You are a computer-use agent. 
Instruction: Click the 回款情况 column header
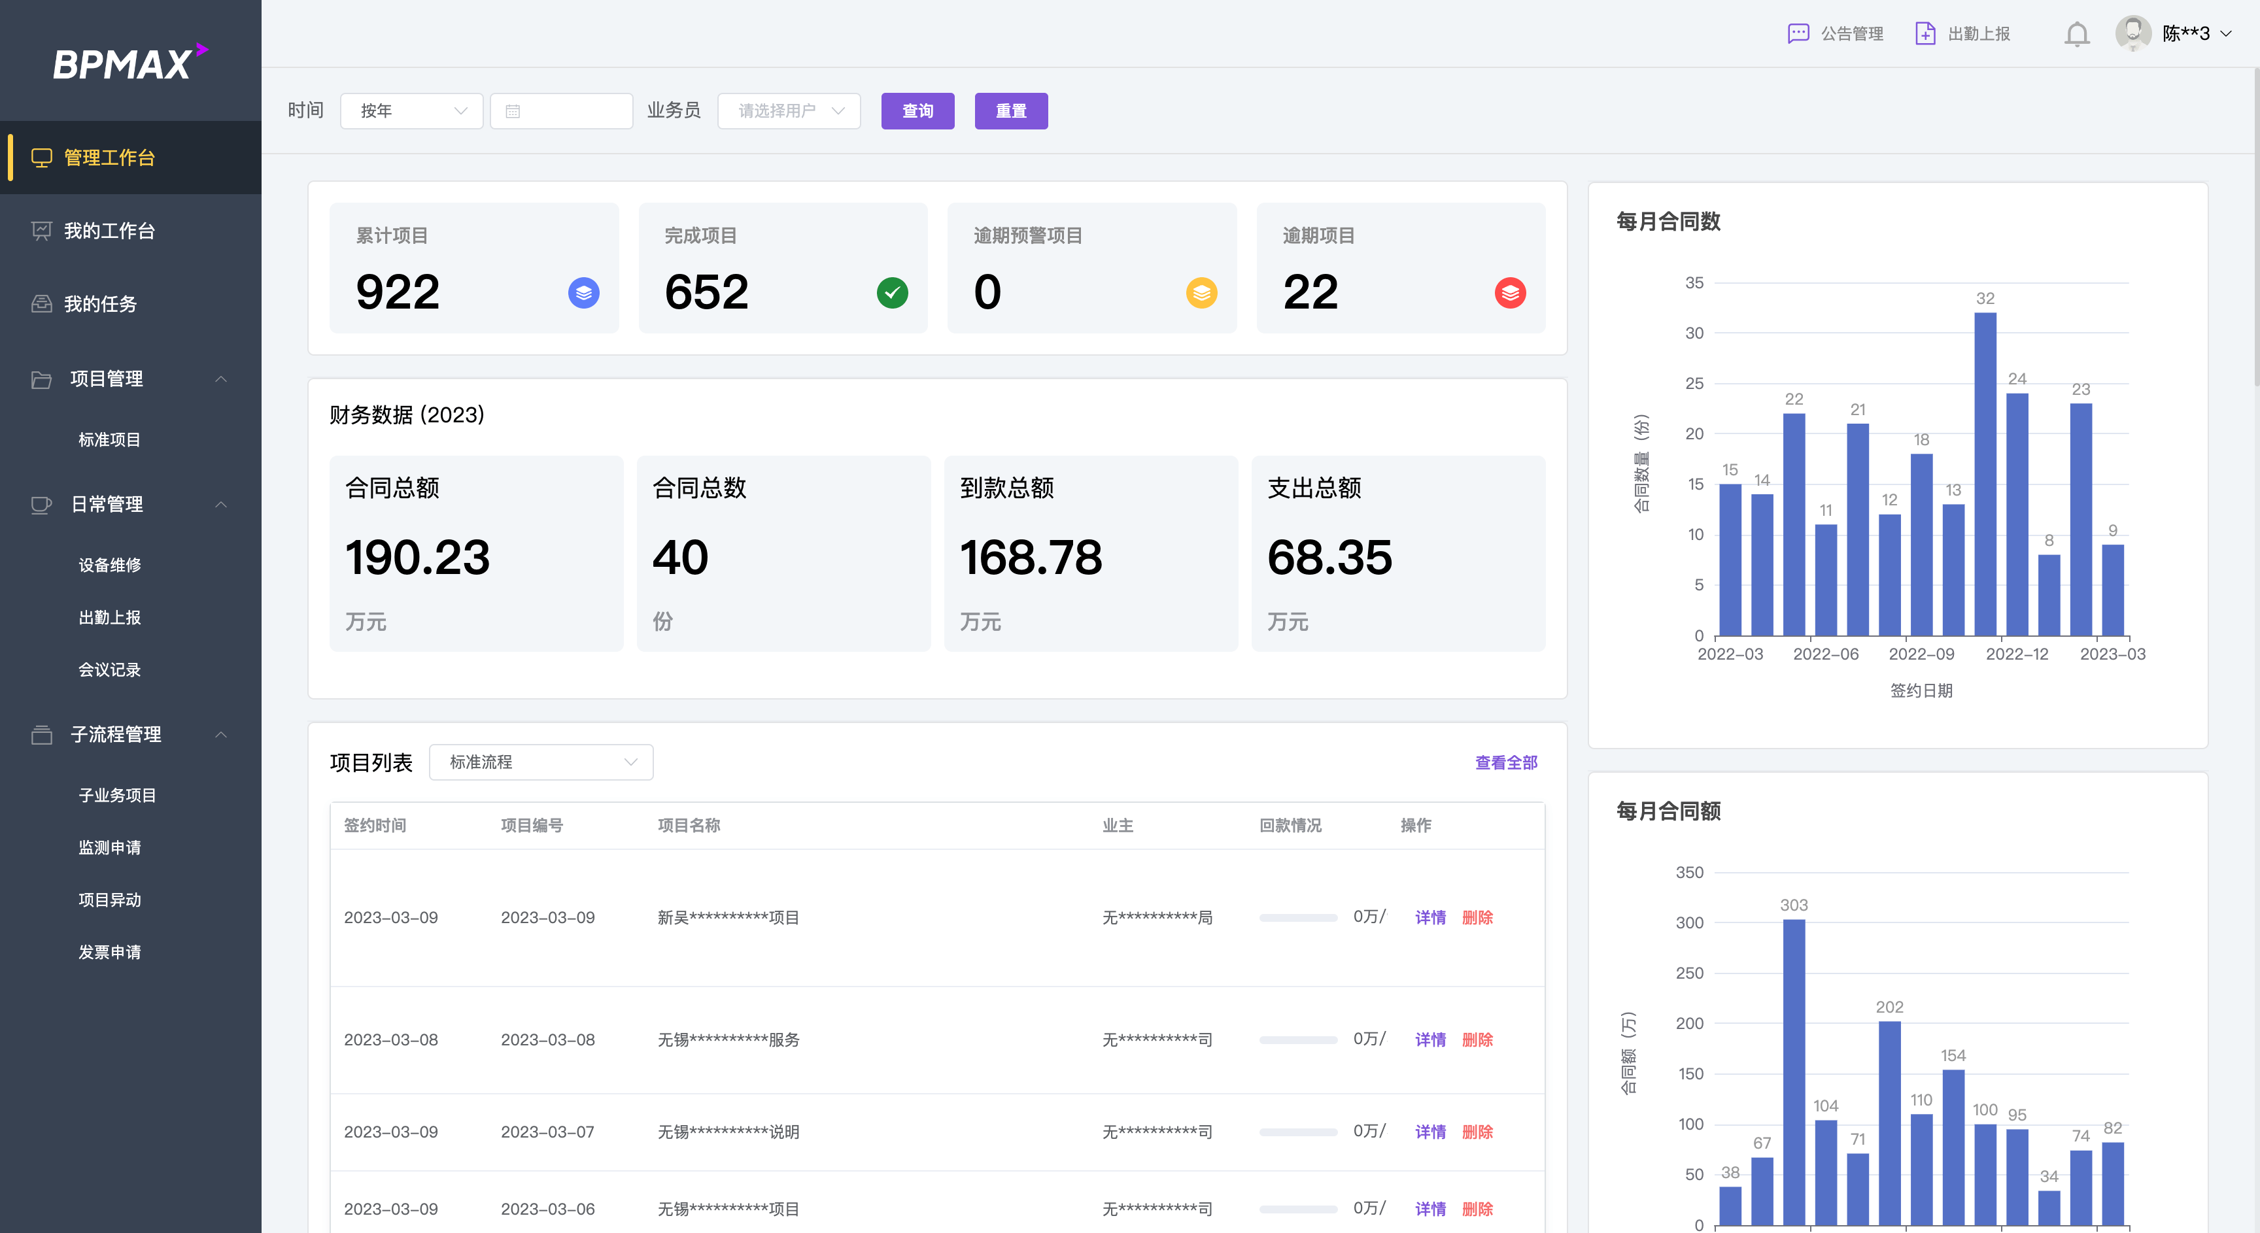click(x=1291, y=825)
